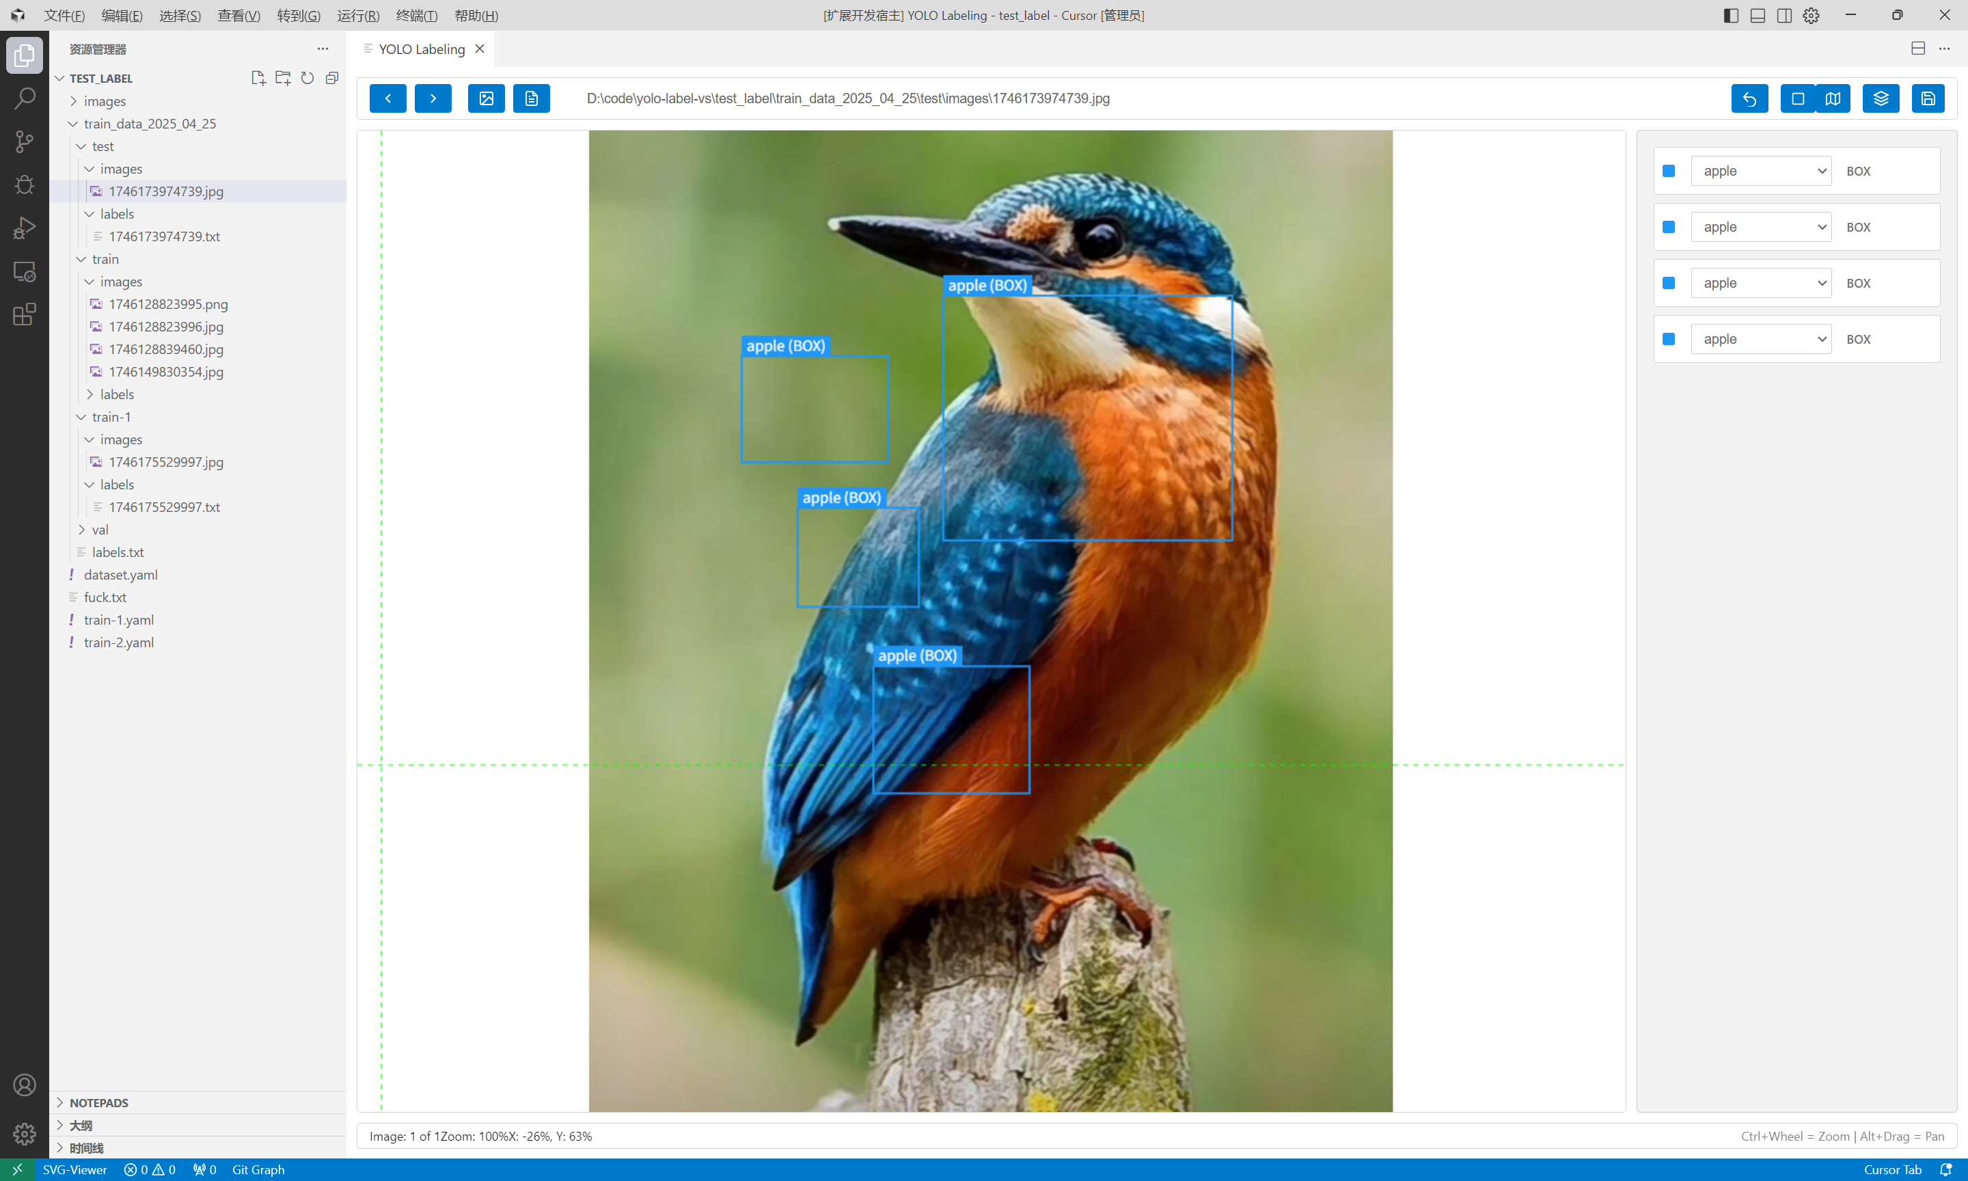Click the blue swatch of last label
This screenshot has height=1181, width=1968.
point(1669,339)
